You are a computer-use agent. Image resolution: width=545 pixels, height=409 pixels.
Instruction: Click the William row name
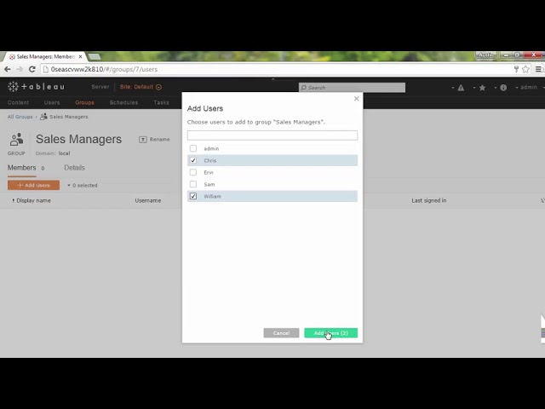pyautogui.click(x=212, y=197)
